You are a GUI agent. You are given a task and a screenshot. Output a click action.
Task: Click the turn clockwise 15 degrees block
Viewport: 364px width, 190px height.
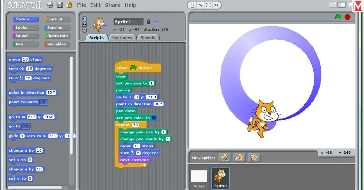click(x=30, y=69)
